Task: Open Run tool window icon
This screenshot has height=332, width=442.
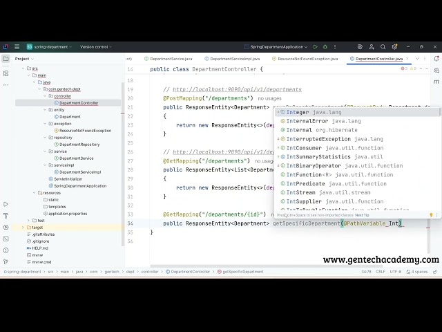Action: 6,204
